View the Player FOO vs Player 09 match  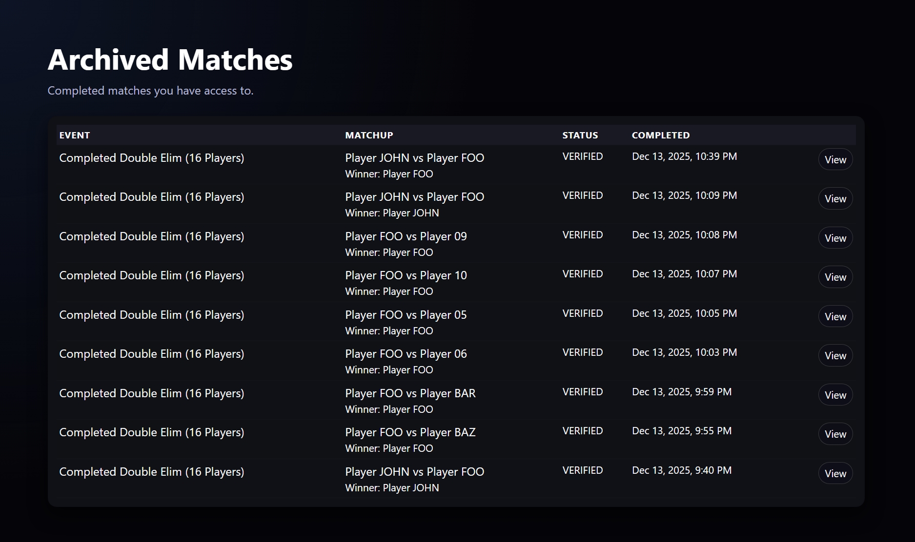tap(835, 238)
